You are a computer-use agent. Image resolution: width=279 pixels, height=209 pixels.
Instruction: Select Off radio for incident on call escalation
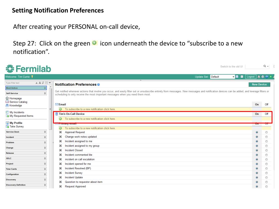pos(266,159)
